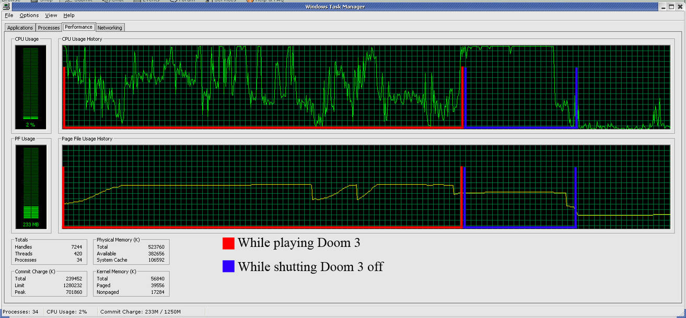Click the Commit Charge (K) group label
This screenshot has width=686, height=318.
click(x=34, y=272)
